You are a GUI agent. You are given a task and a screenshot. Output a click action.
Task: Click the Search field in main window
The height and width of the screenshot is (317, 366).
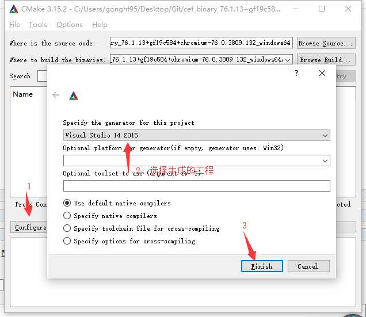point(42,76)
